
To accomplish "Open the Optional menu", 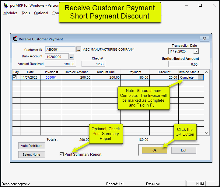I will pos(41,13).
